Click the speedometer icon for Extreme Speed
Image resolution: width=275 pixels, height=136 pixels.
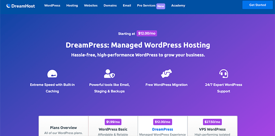[x=52, y=74]
